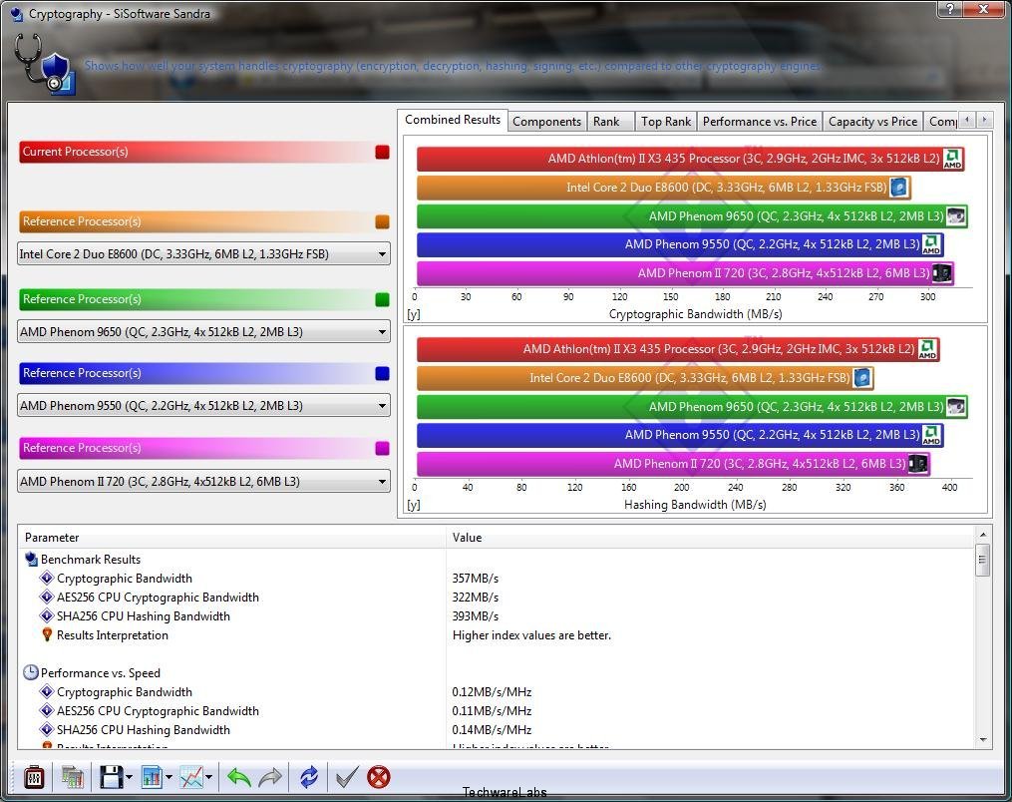The image size is (1012, 802).
Task: Click Intel logo on orange cryptographic bar
Action: pos(898,188)
